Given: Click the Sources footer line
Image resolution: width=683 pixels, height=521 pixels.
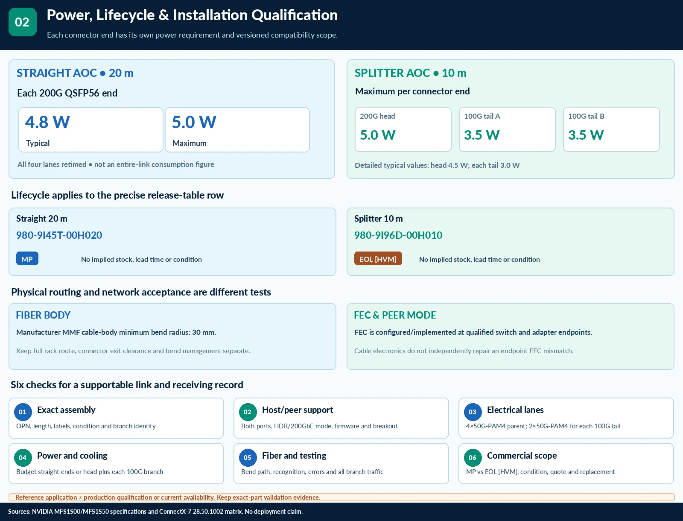Looking at the screenshot, I should (155, 512).
